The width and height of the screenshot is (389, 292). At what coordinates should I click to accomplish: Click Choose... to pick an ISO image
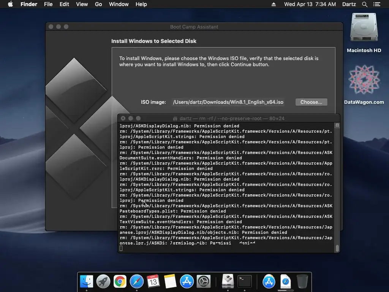point(312,102)
